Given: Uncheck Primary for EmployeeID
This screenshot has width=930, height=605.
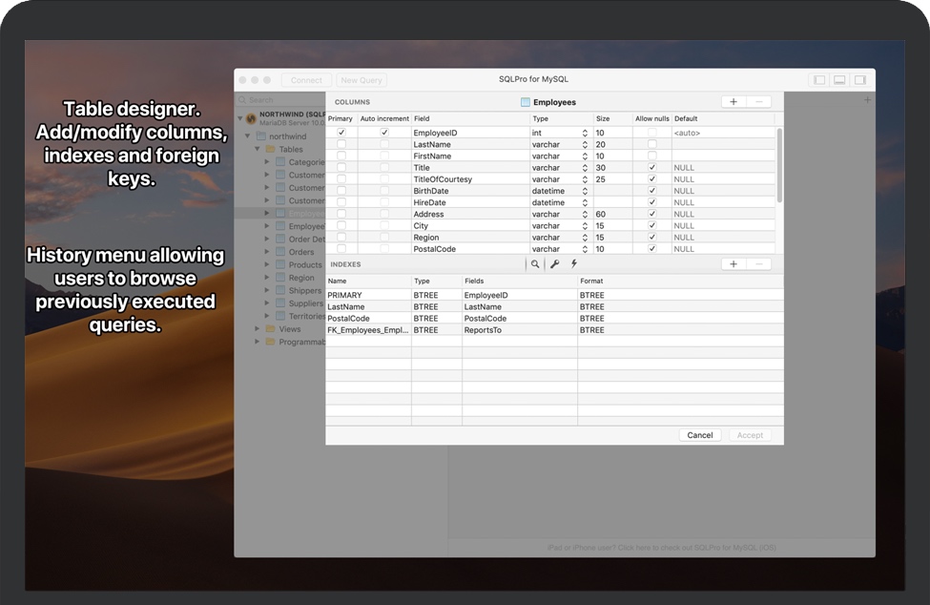Looking at the screenshot, I should 341,132.
